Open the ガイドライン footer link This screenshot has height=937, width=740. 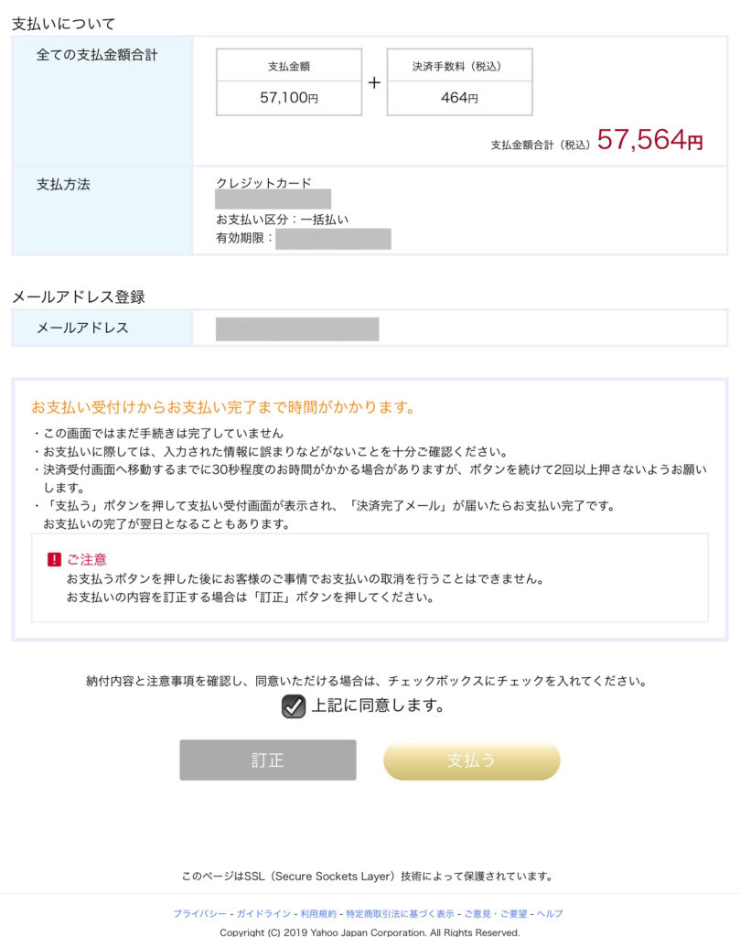[x=263, y=914]
